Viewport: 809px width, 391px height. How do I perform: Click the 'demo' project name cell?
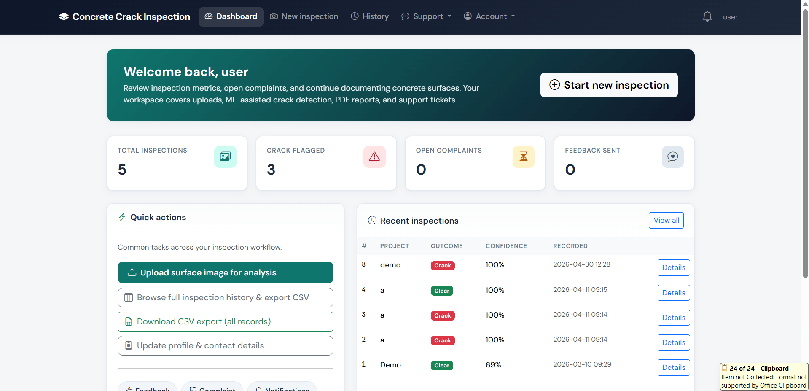(390, 265)
